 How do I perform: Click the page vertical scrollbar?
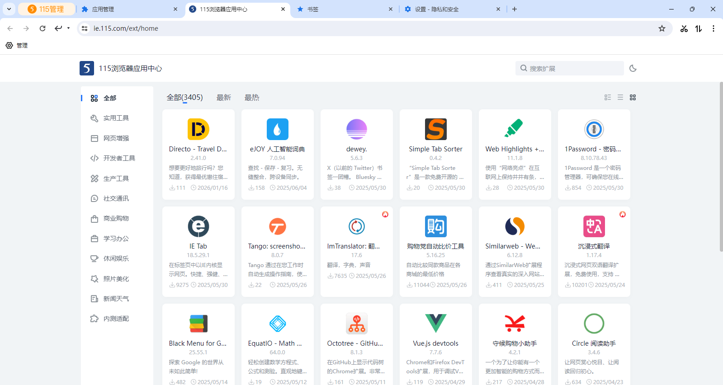coord(721,167)
